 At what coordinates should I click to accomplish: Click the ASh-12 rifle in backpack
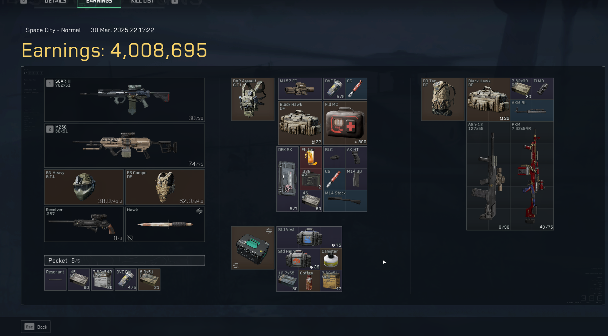pyautogui.click(x=488, y=176)
